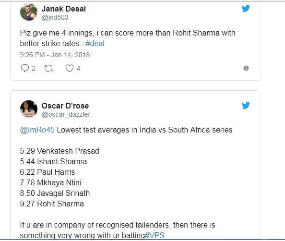
Task: Open the 9:26 PM - Jan 14, 2018 timestamp
Action: click(x=55, y=55)
